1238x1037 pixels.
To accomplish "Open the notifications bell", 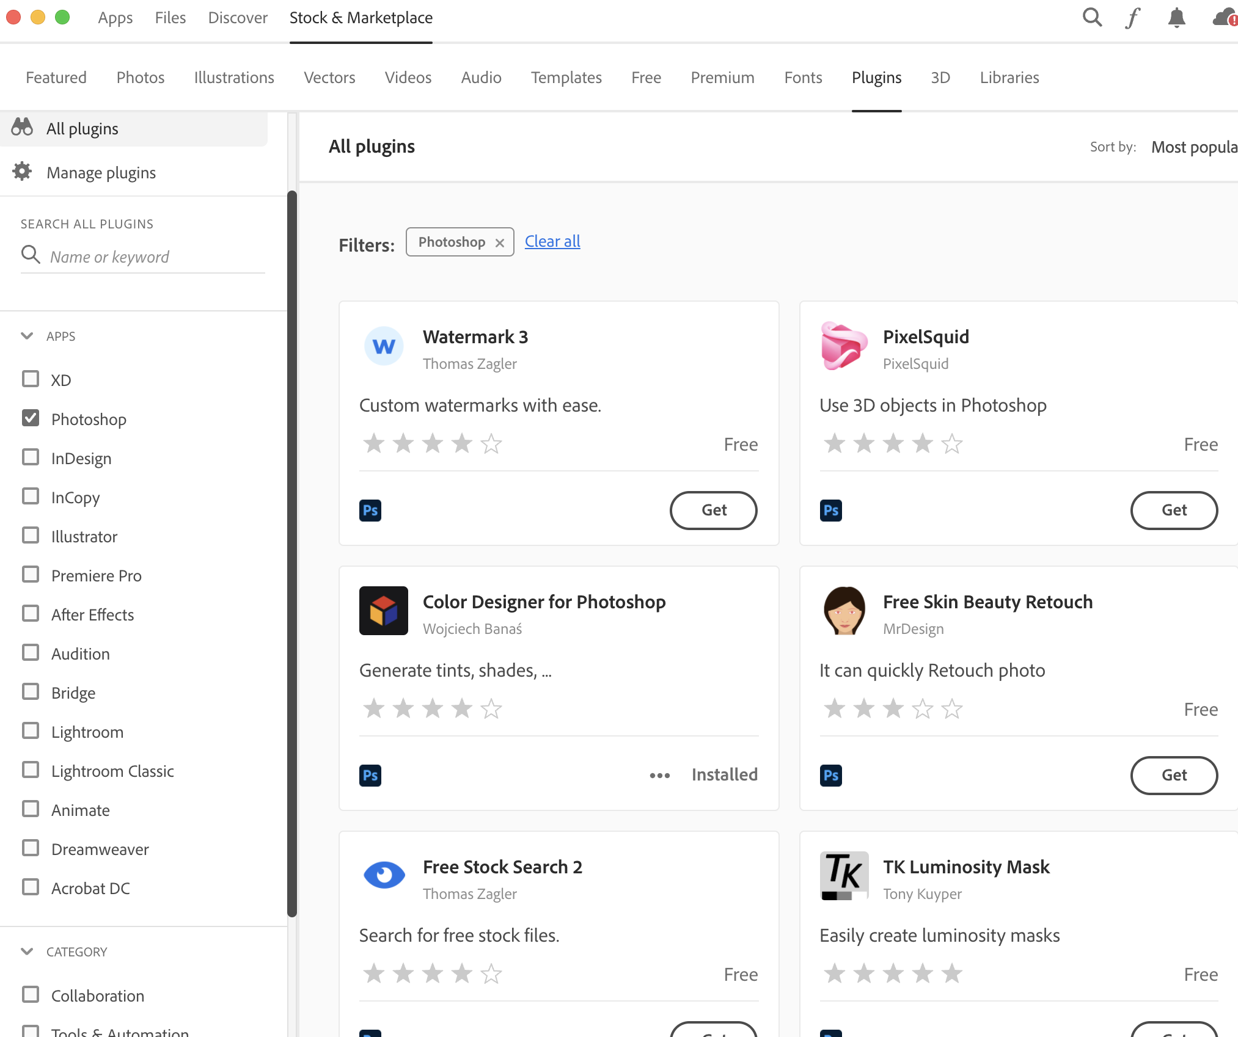I will click(1176, 18).
